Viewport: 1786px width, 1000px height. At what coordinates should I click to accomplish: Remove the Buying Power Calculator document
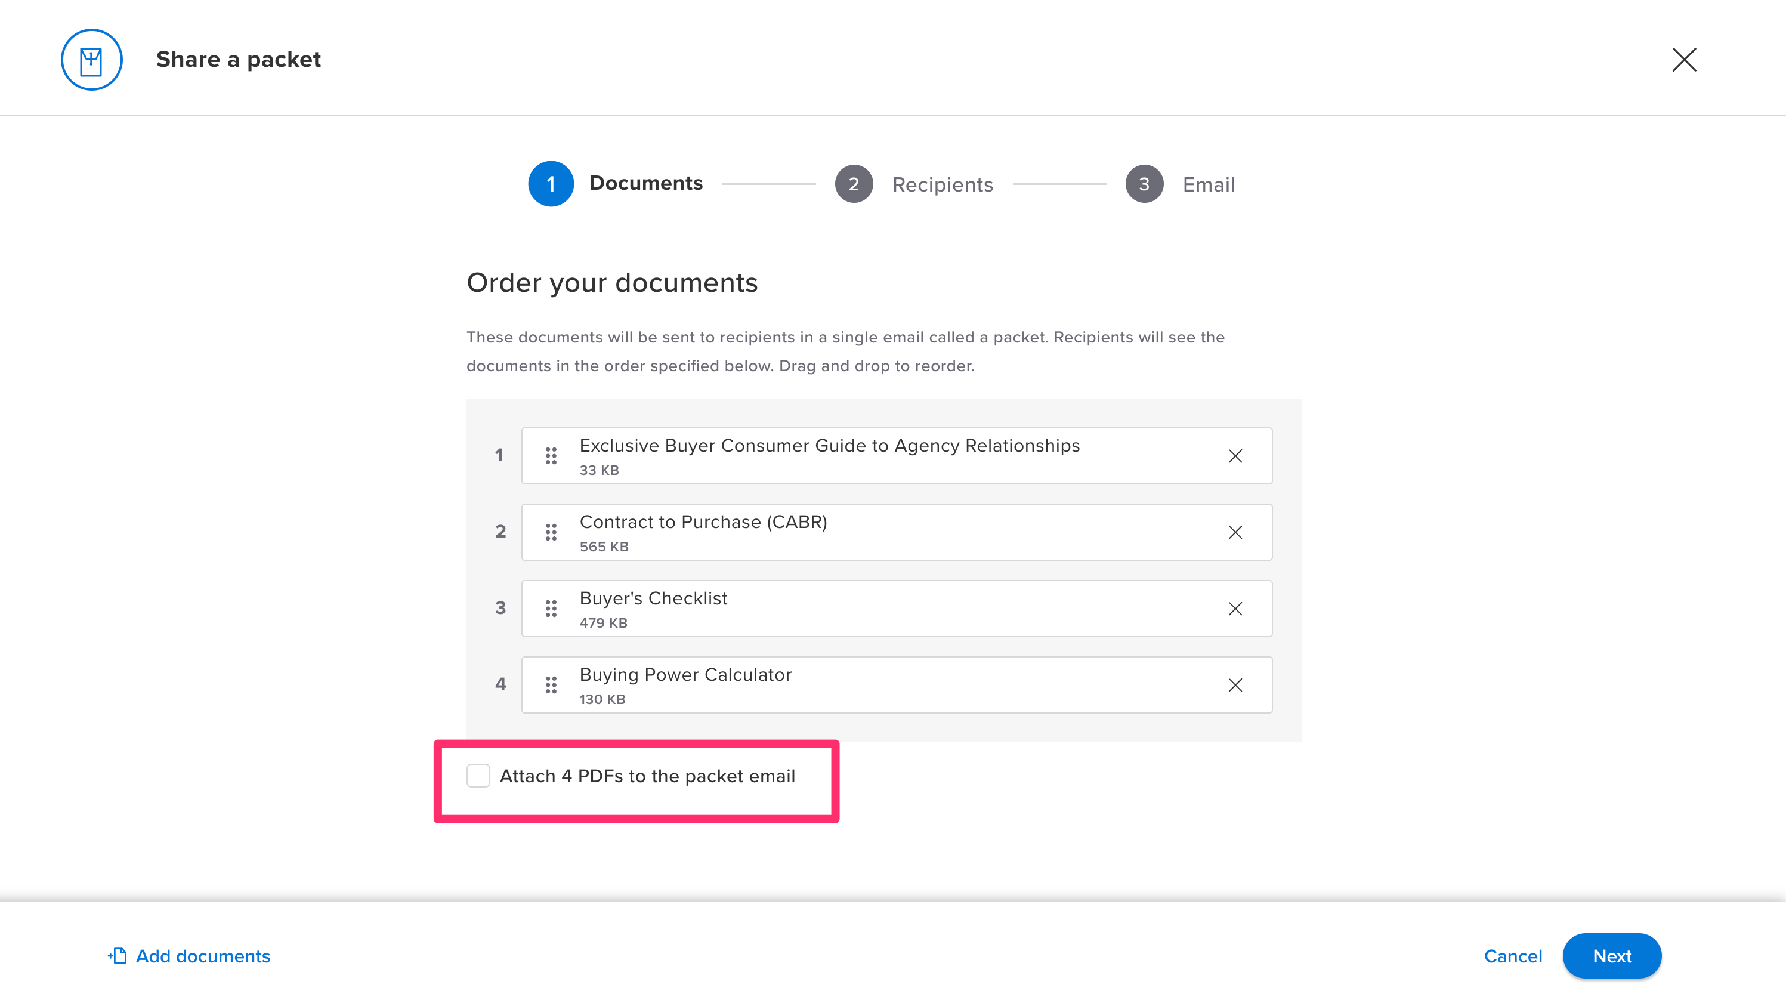1236,685
